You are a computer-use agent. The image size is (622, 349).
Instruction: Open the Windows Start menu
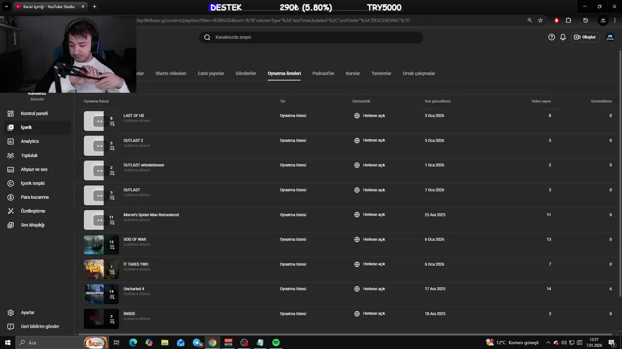(7, 343)
